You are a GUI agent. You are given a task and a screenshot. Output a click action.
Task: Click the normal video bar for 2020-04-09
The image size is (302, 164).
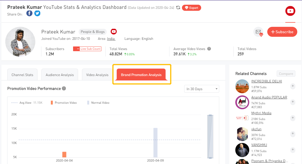tap(155, 143)
